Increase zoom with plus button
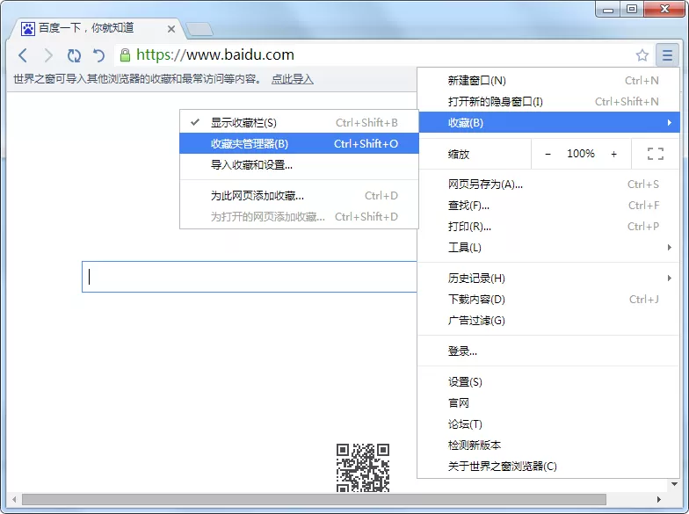The image size is (689, 514). pos(613,154)
